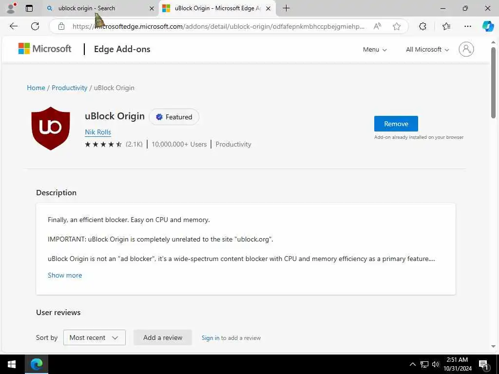
Task: Click 10,000,000+ Users text
Action: click(x=179, y=144)
